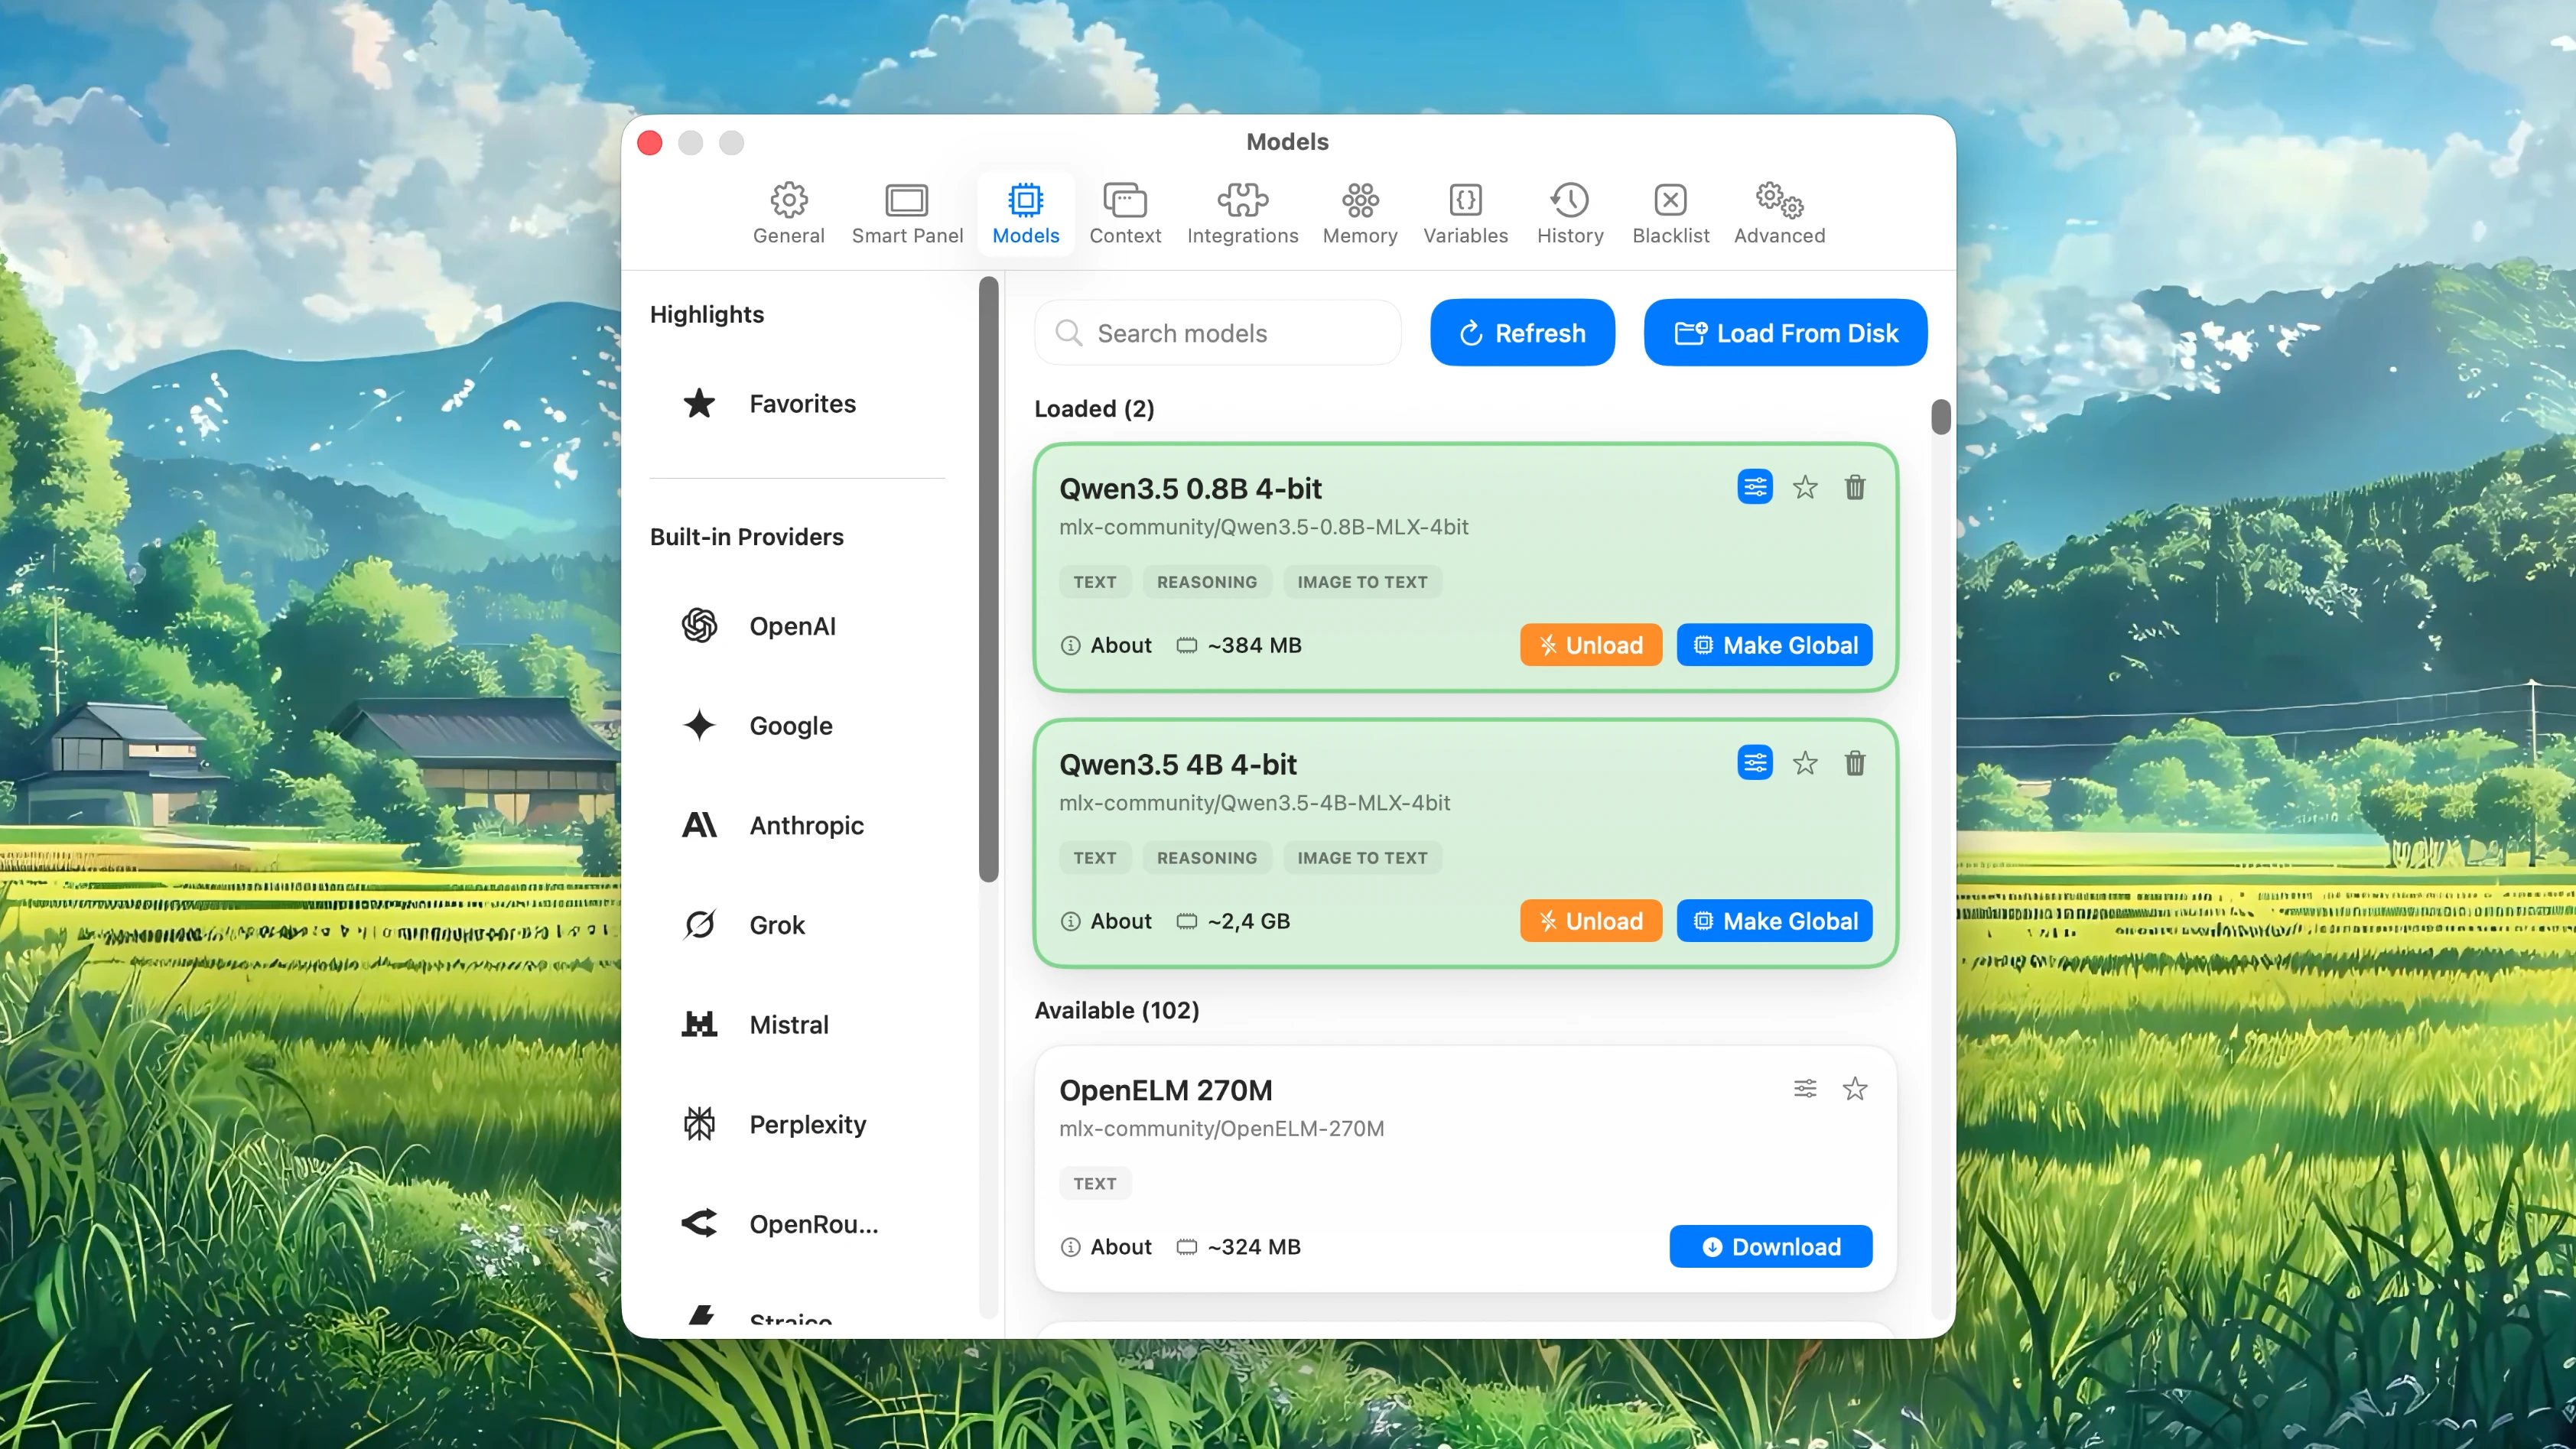This screenshot has height=1449, width=2576.
Task: Make Qwen3.5 0.8B the global model
Action: click(1774, 645)
